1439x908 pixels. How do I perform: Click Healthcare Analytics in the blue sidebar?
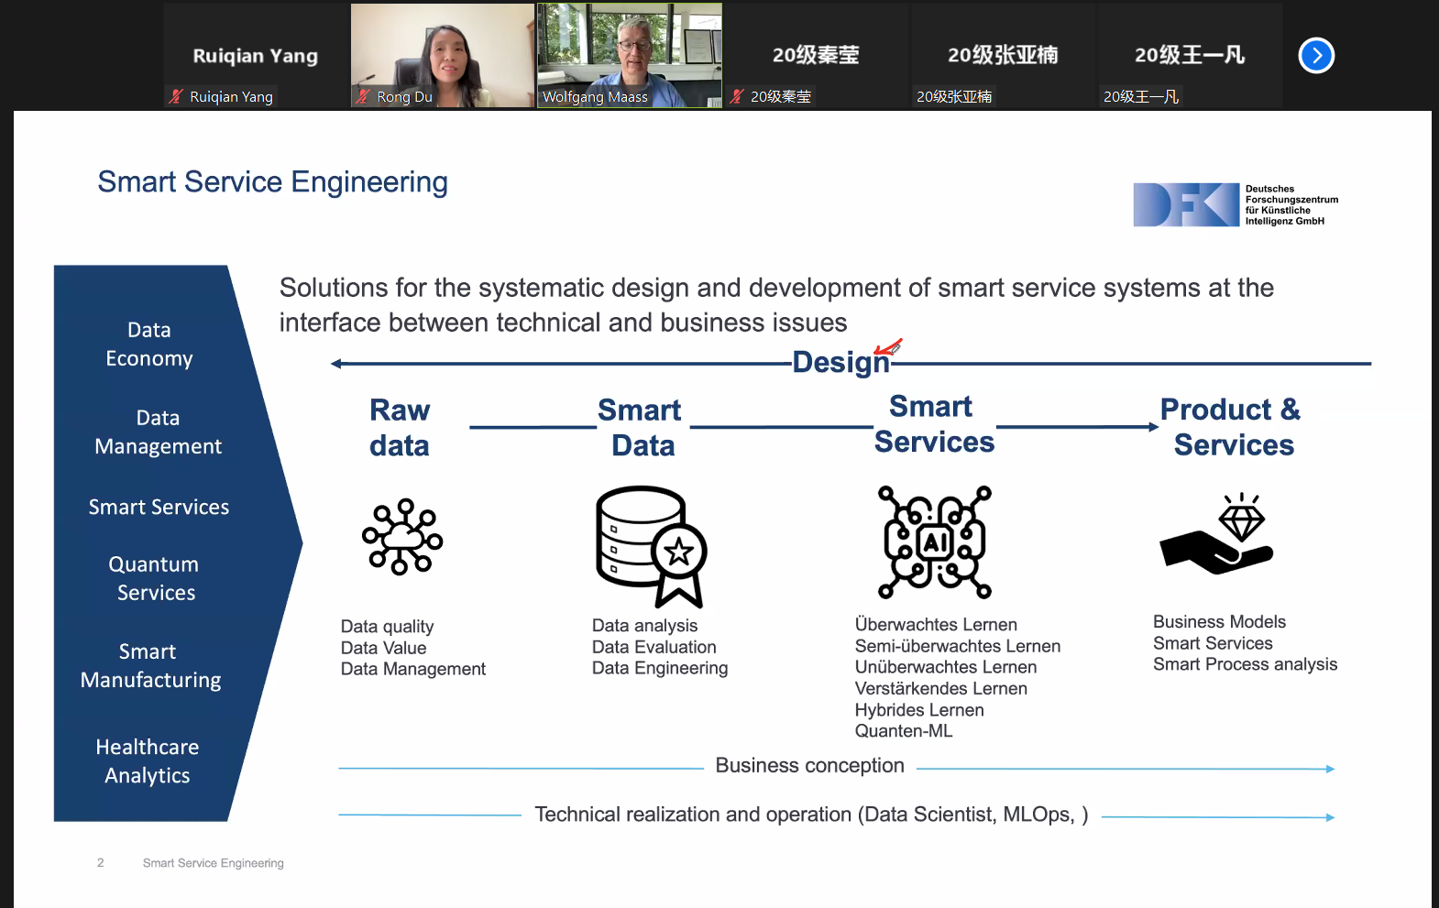148,761
